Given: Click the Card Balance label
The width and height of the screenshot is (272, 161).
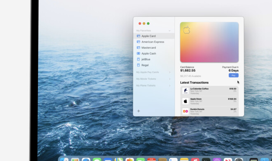Looking at the screenshot, I should click(x=187, y=67).
